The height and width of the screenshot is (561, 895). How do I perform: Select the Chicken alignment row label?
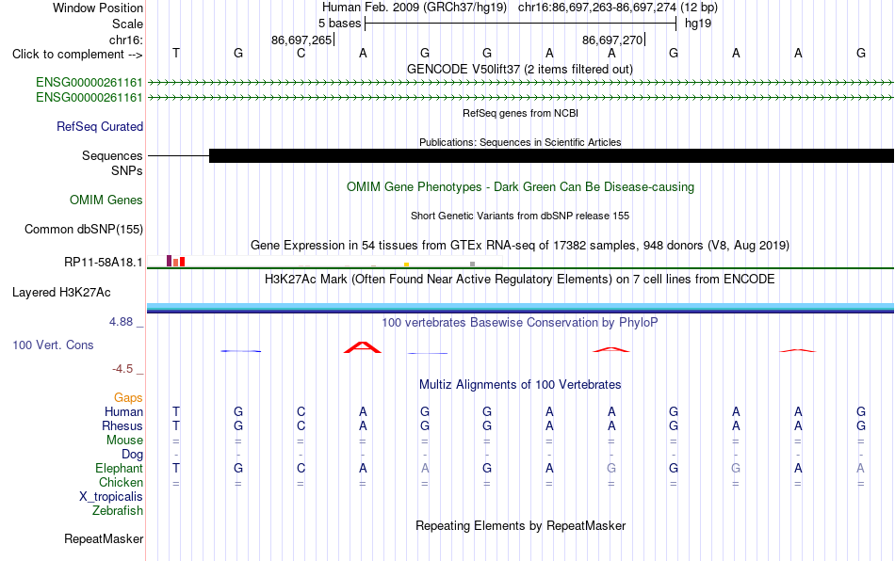tap(121, 482)
